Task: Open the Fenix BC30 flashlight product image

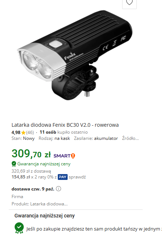Action: [x=75, y=55]
